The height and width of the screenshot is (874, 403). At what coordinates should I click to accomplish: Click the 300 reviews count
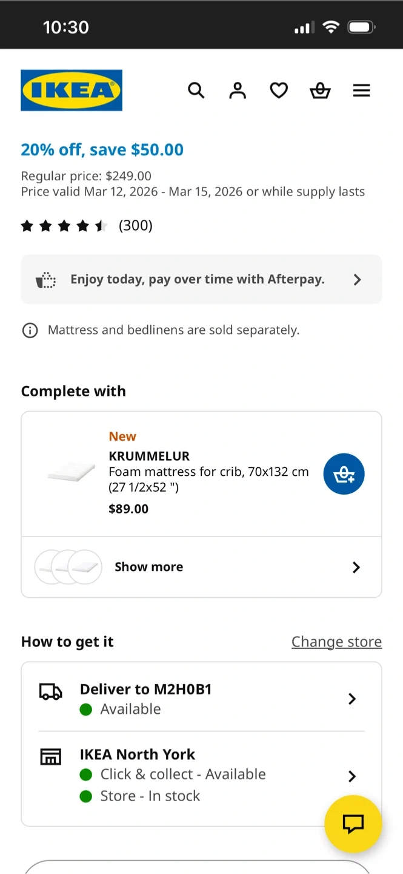coord(136,226)
